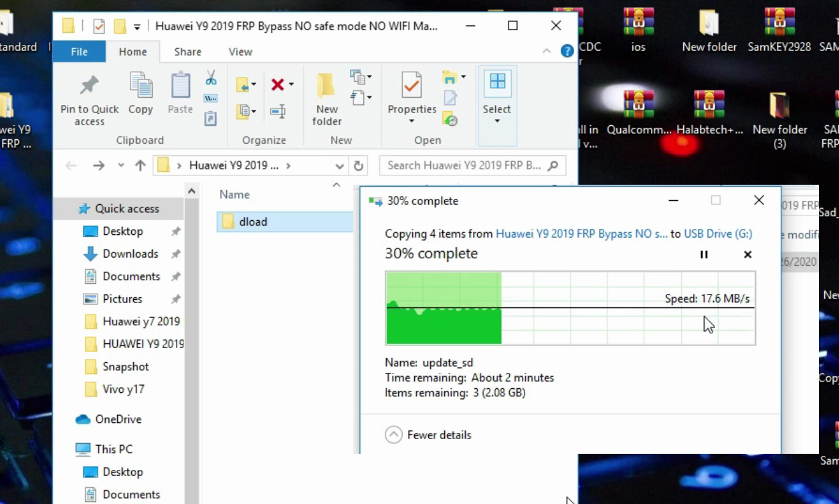Screen dimensions: 839x504
Task: Click the 'Items remaining: 3 (2.08 GB)' text
Action: click(x=455, y=393)
